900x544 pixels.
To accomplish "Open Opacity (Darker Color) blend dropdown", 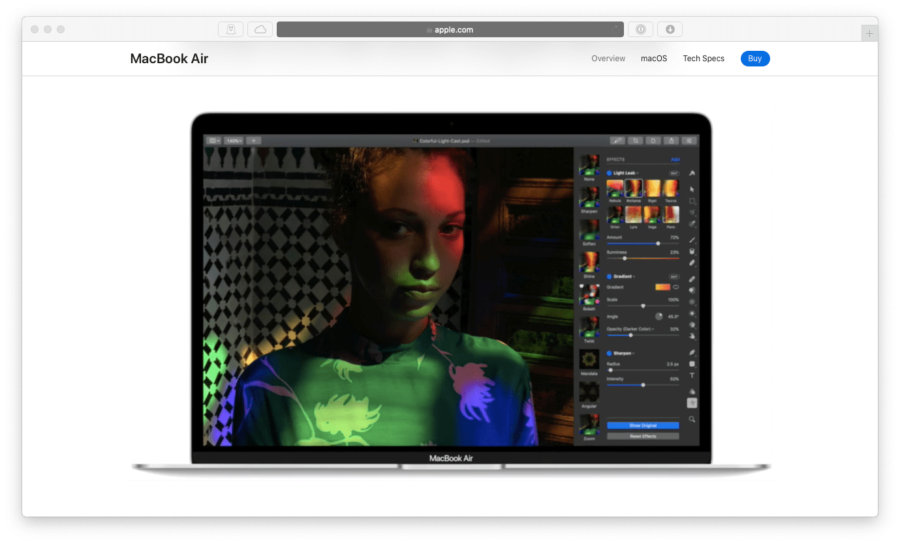I will pos(631,328).
